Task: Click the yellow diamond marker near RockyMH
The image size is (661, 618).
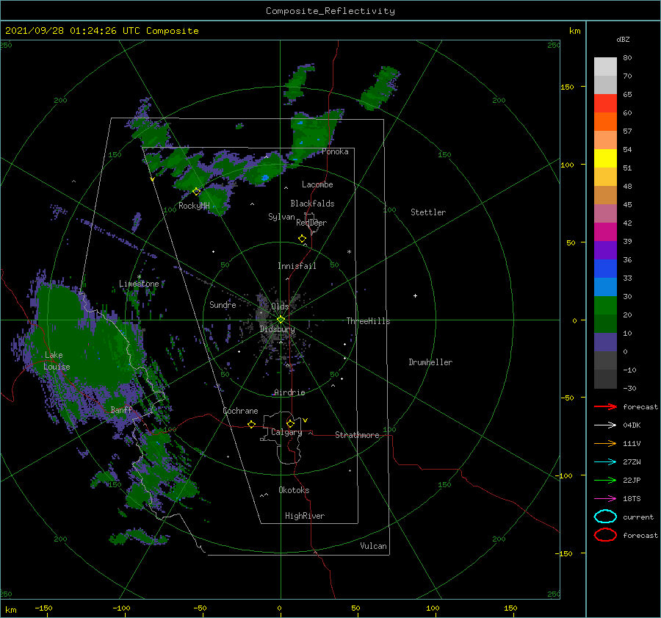Action: [196, 192]
